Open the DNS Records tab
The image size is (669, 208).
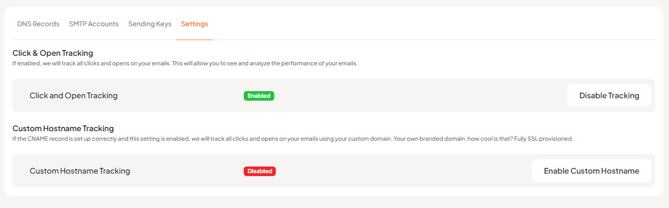coord(38,24)
